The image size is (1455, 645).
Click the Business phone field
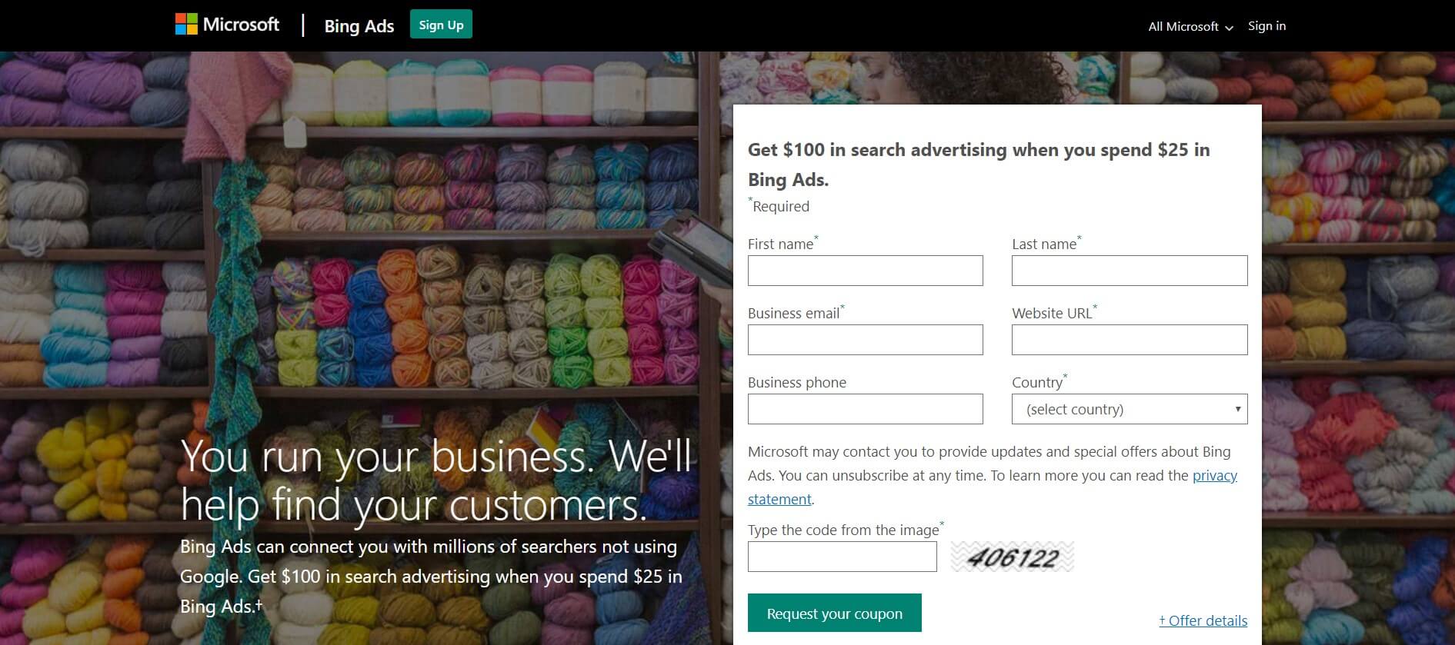pos(865,409)
